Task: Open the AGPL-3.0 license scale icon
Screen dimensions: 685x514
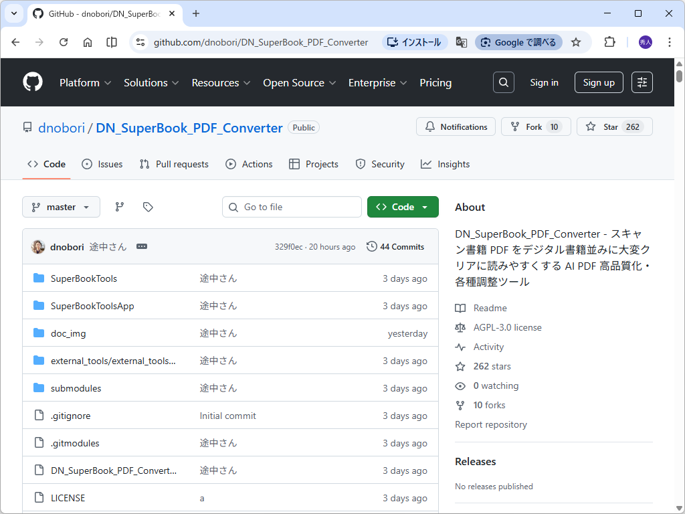Action: pos(460,327)
